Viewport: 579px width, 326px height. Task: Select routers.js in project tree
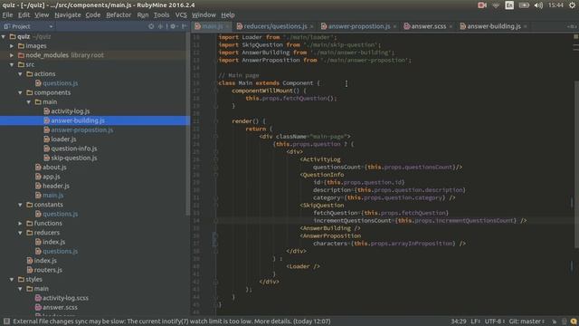[48, 270]
